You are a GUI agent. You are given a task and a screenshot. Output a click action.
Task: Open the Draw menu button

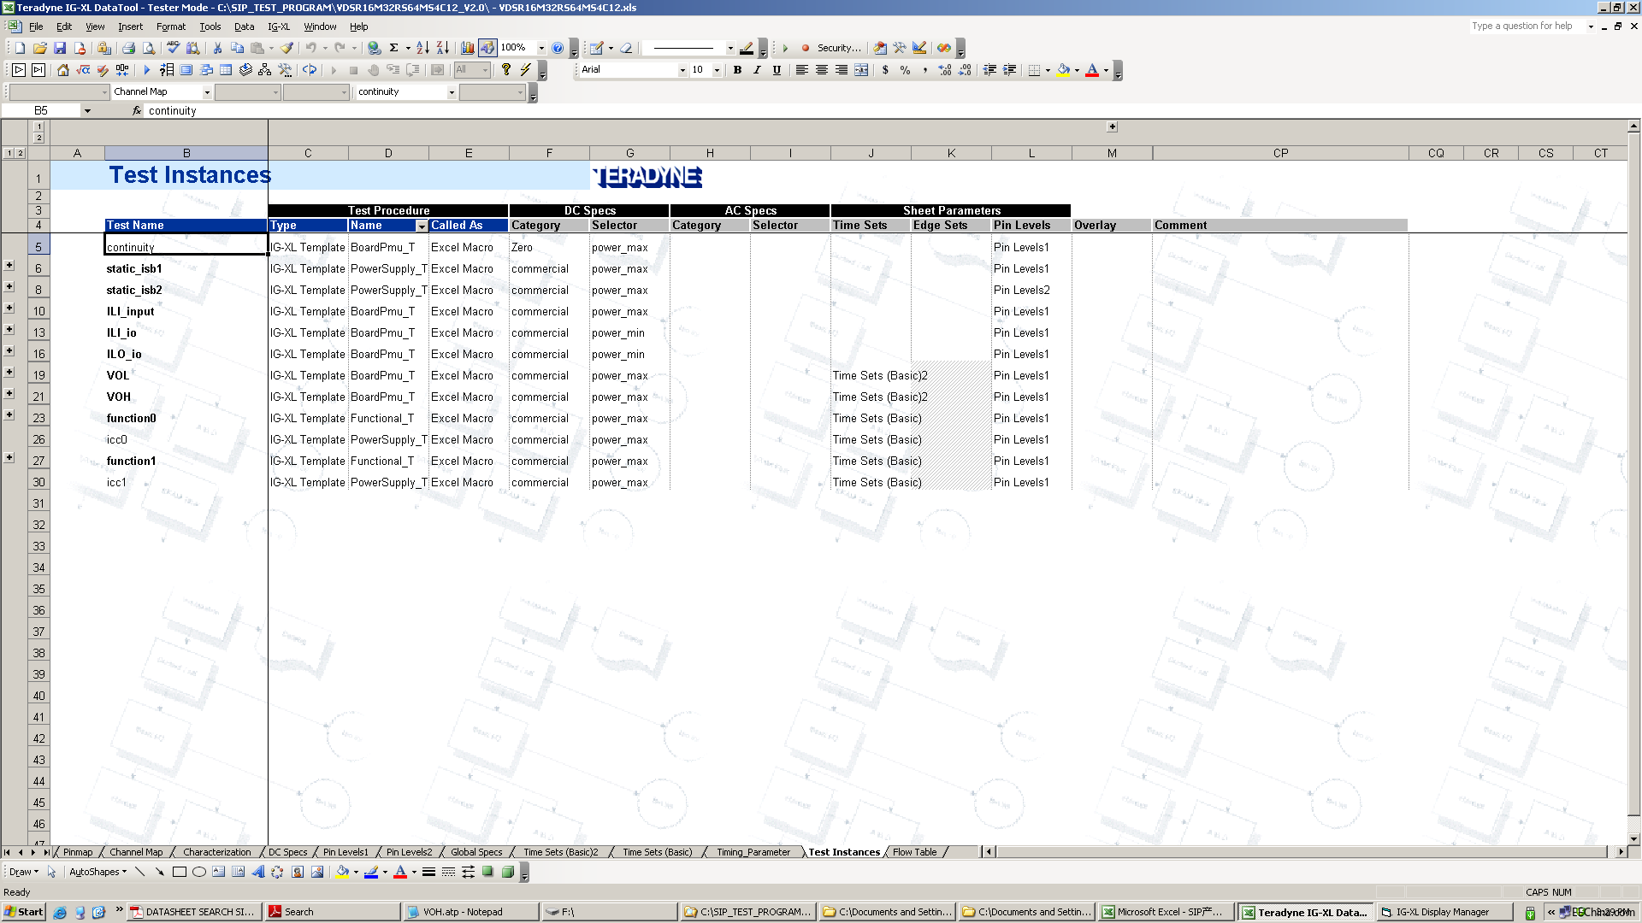(x=23, y=872)
